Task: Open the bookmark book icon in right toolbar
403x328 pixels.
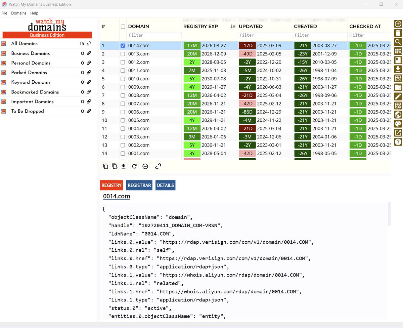Action: (x=398, y=60)
